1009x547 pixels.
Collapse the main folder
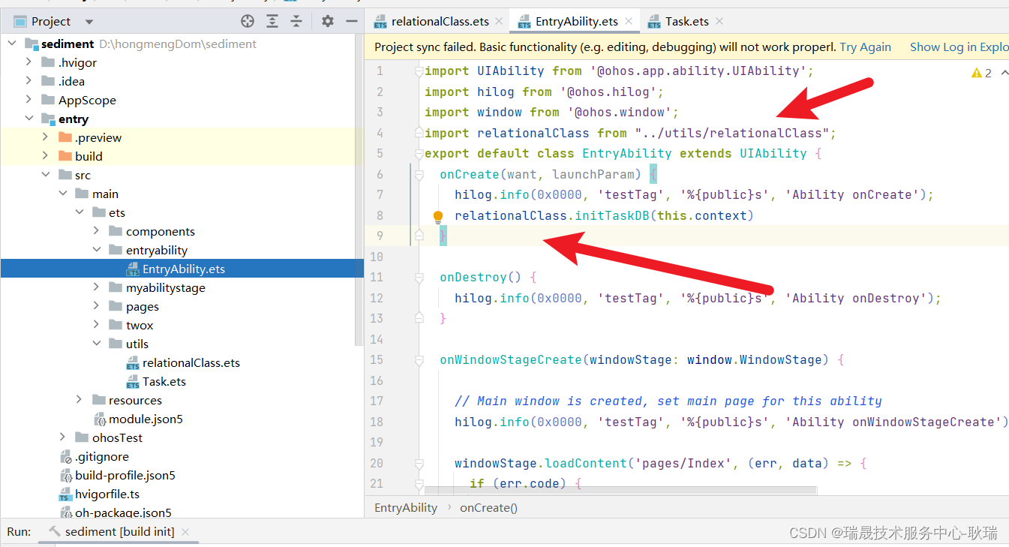tap(63, 194)
